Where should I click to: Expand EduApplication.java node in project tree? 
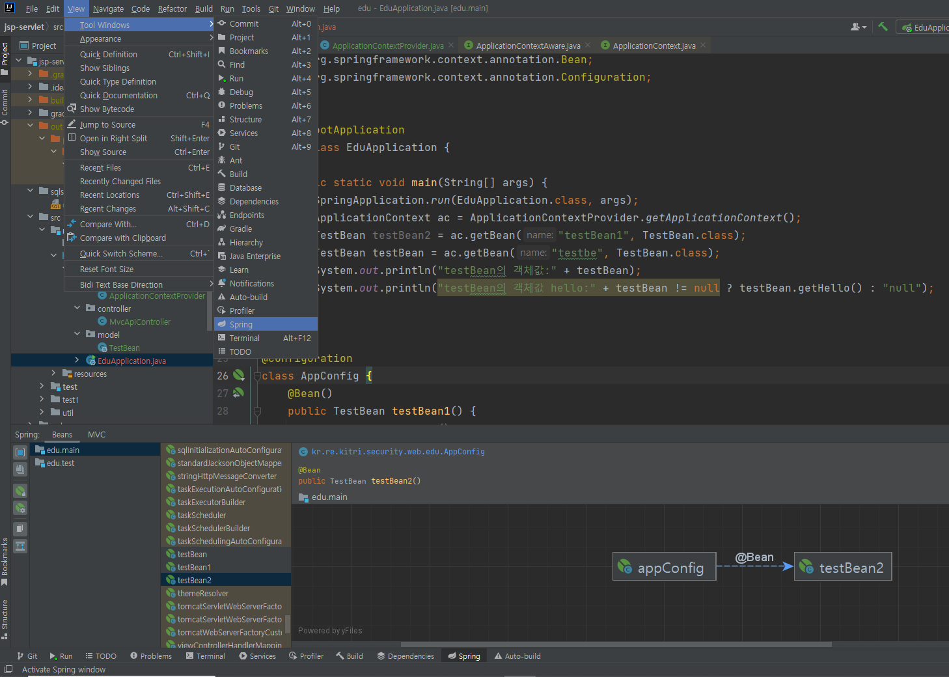click(x=77, y=360)
